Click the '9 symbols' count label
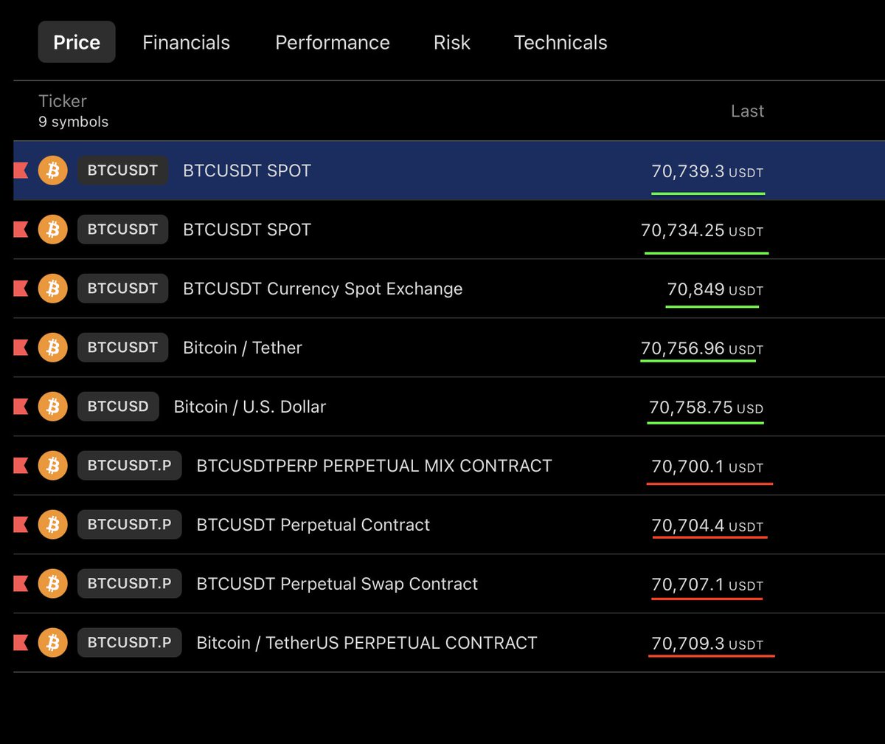This screenshot has width=885, height=744. pos(74,122)
